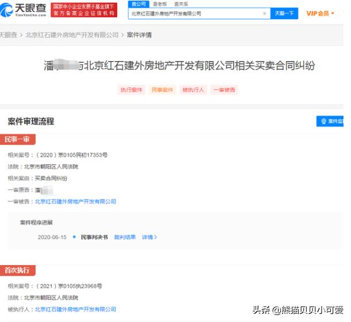
Task: Go to 天眼查 breadcrumb home
Action: click(x=8, y=35)
